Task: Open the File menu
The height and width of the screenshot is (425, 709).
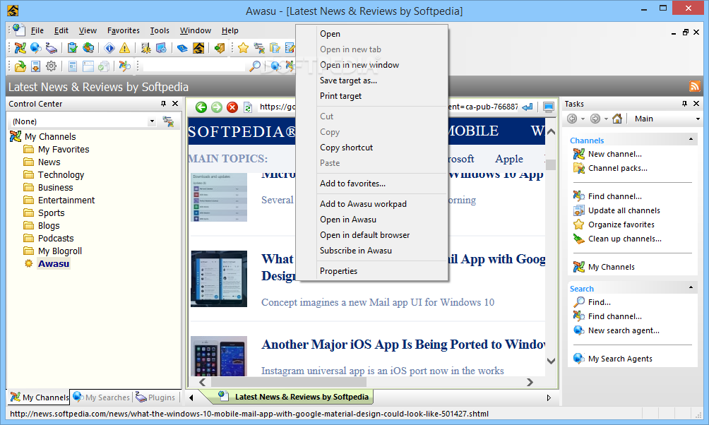Action: click(x=37, y=30)
